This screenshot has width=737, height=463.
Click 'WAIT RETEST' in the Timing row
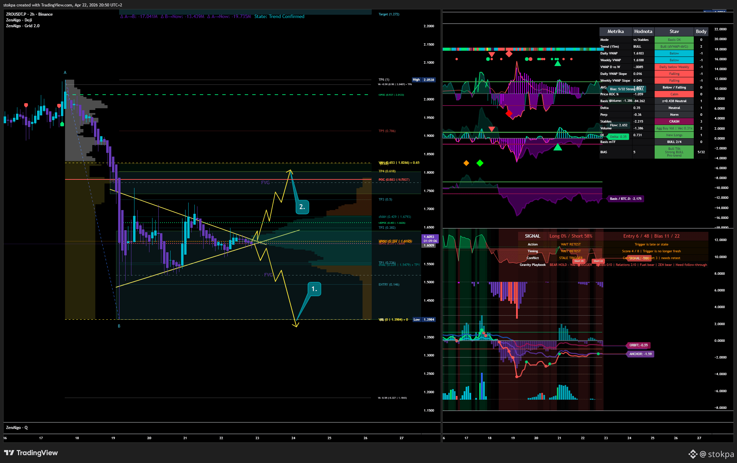[571, 251]
